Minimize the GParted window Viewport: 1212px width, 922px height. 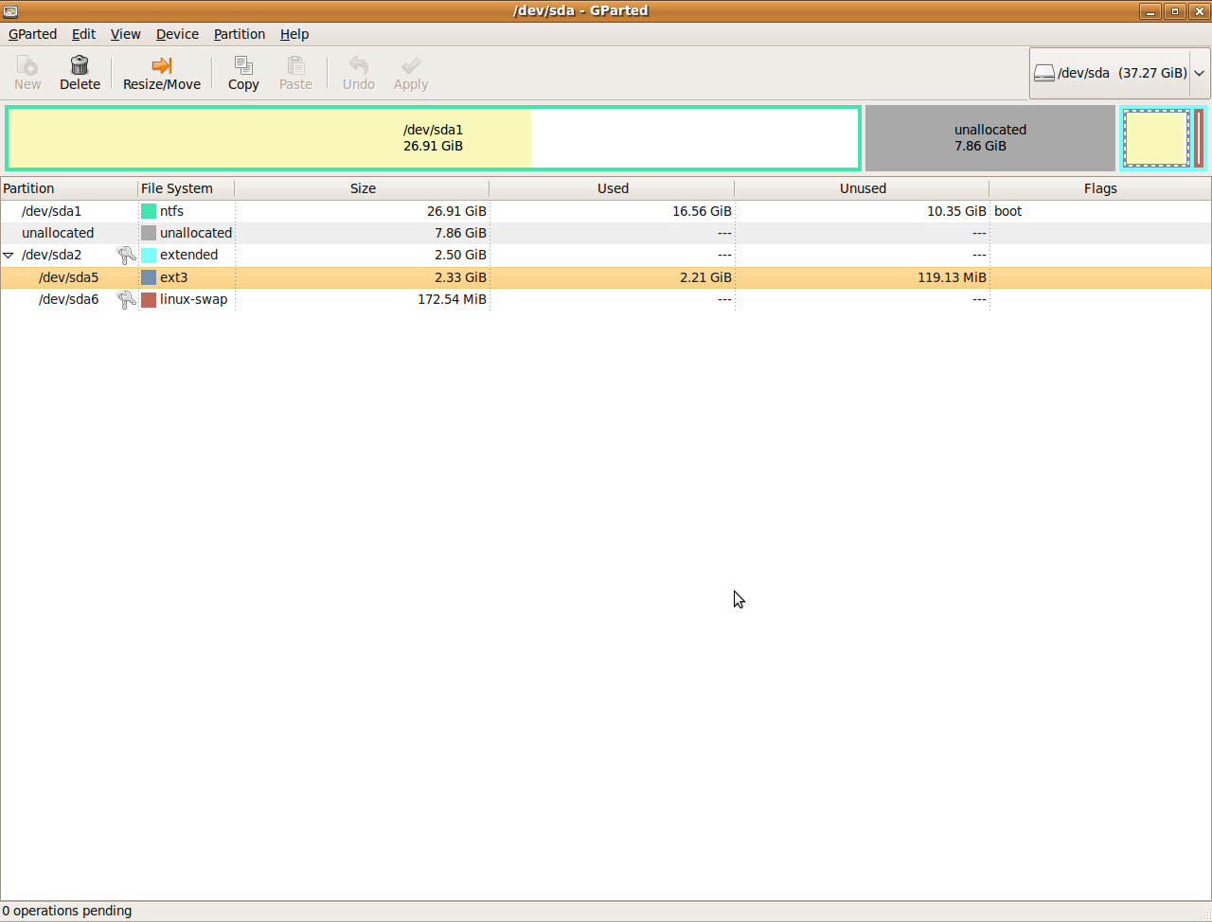(x=1150, y=11)
